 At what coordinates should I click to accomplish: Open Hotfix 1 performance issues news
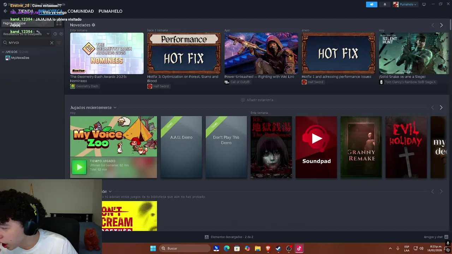pos(336,77)
